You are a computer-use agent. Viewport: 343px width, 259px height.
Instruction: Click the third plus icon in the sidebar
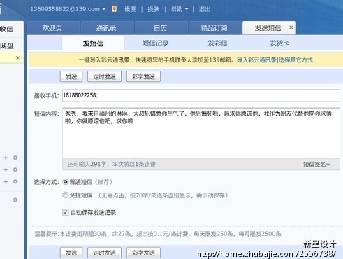click(6, 181)
